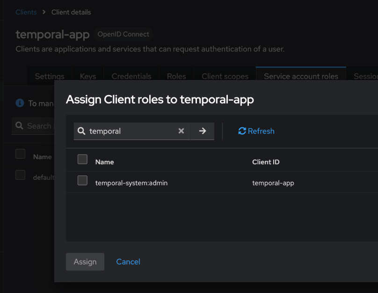Toggle the default role row checkbox

pos(20,175)
